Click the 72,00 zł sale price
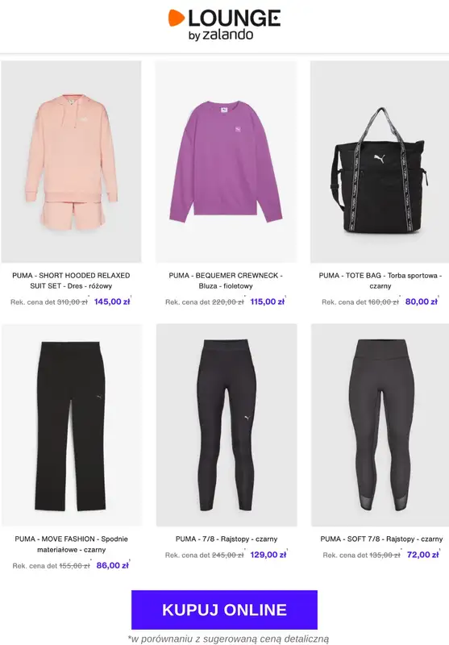449x645 pixels. click(423, 555)
